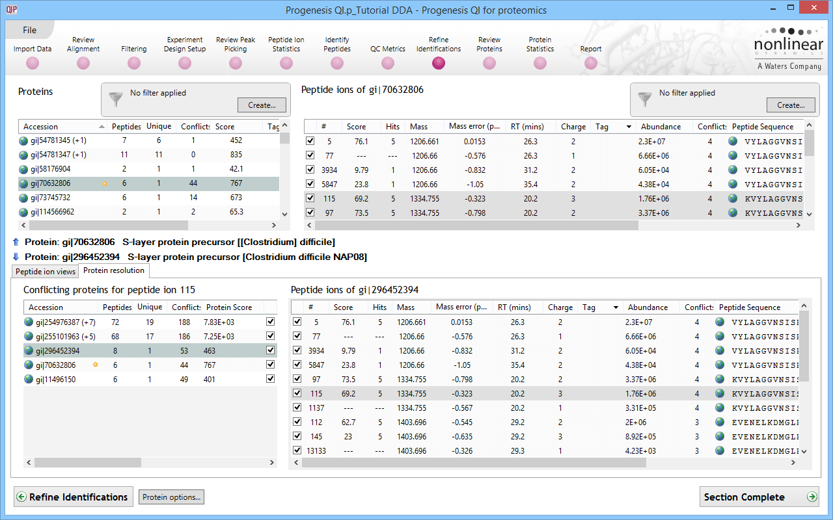This screenshot has height=520, width=833.
Task: Open the QC Metrics step
Action: coord(388,63)
